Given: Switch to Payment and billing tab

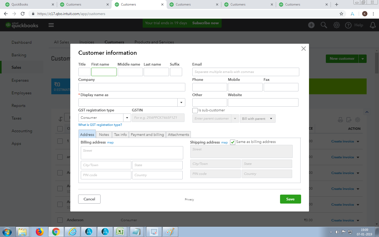Looking at the screenshot, I should [147, 135].
